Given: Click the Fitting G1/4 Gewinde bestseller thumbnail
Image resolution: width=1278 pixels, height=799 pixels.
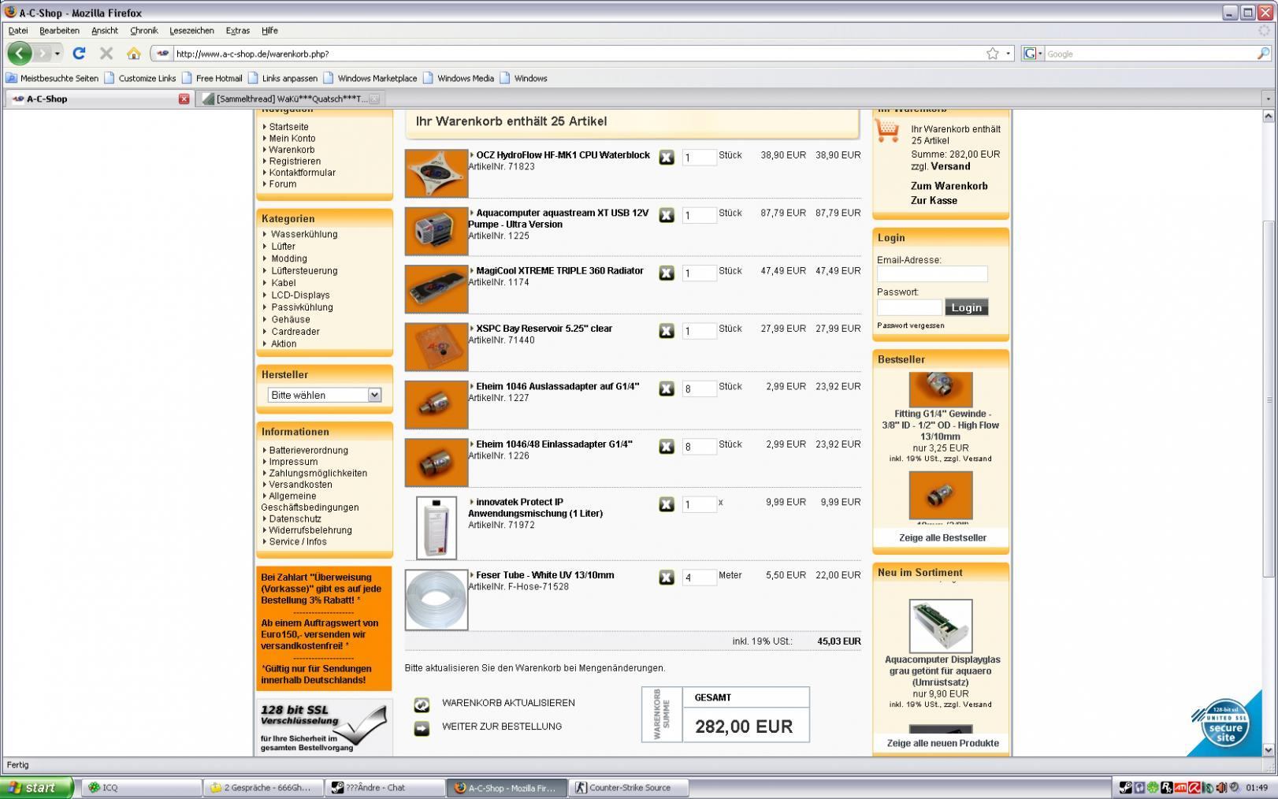Looking at the screenshot, I should (941, 389).
